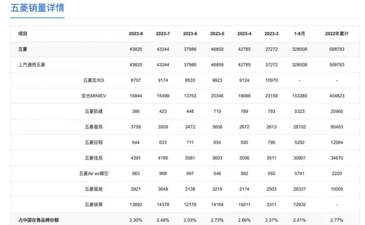Image resolution: width=365 pixels, height=225 pixels.
Task: Open the 五菱佳辰 model link
Action: (94, 158)
